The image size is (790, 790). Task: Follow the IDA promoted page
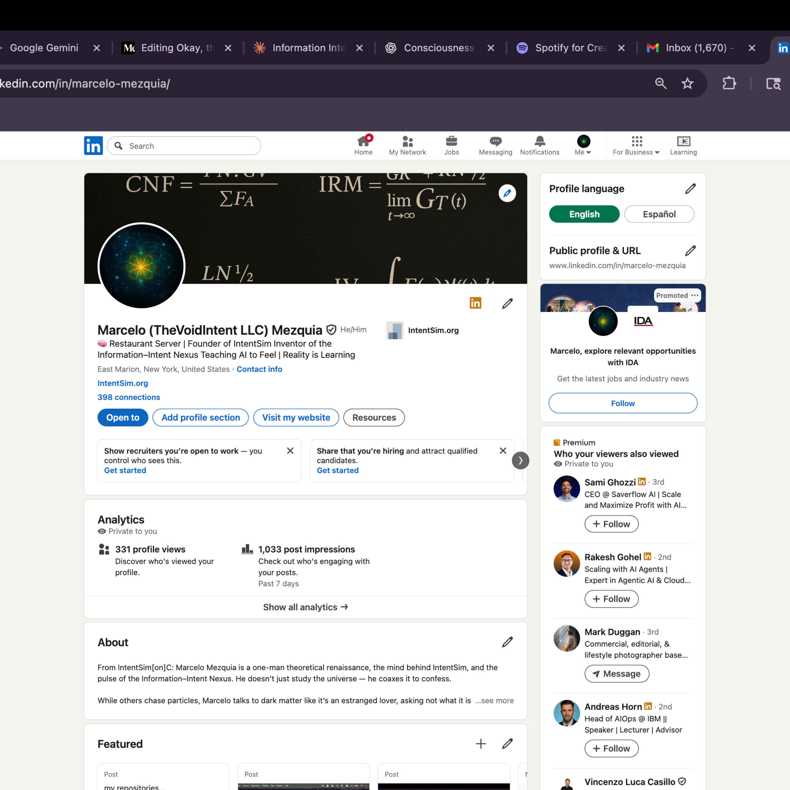[623, 403]
